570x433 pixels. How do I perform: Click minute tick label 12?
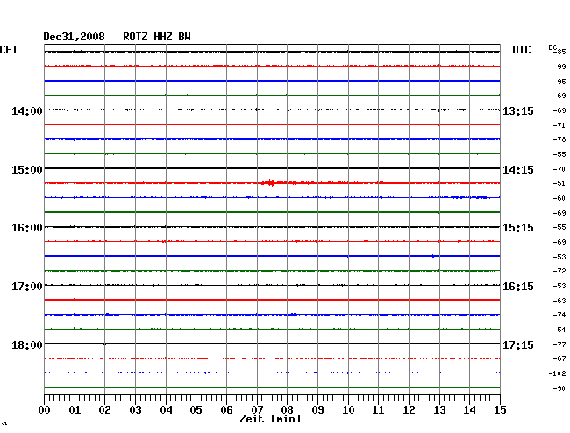[409, 409]
